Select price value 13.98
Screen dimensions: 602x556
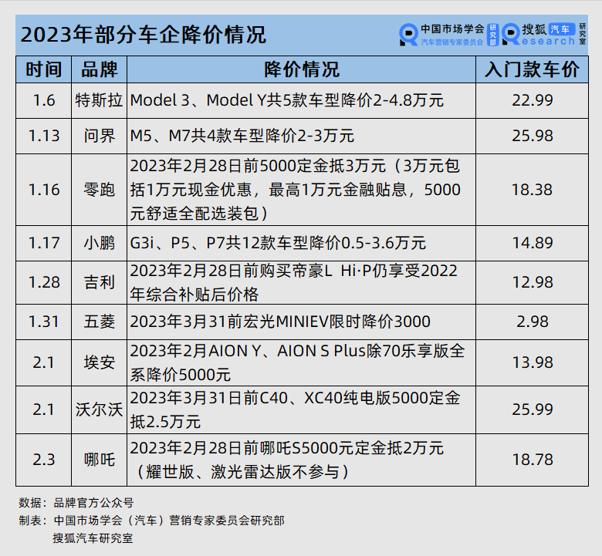532,362
